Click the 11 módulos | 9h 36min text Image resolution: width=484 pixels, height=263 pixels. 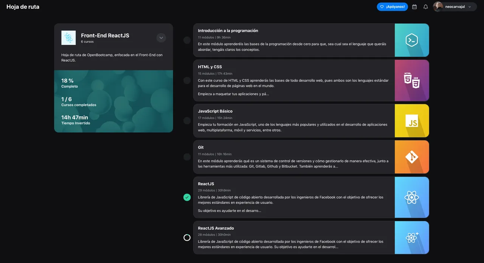[x=214, y=37]
